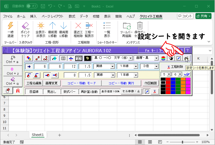Click the ポイントクリア eraser icon in the ribbon

coord(25,26)
